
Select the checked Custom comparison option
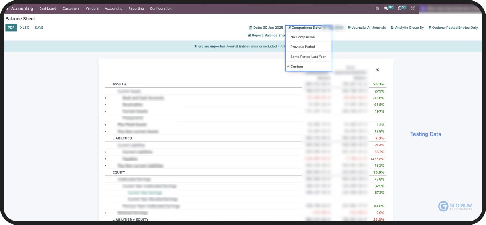(x=297, y=67)
